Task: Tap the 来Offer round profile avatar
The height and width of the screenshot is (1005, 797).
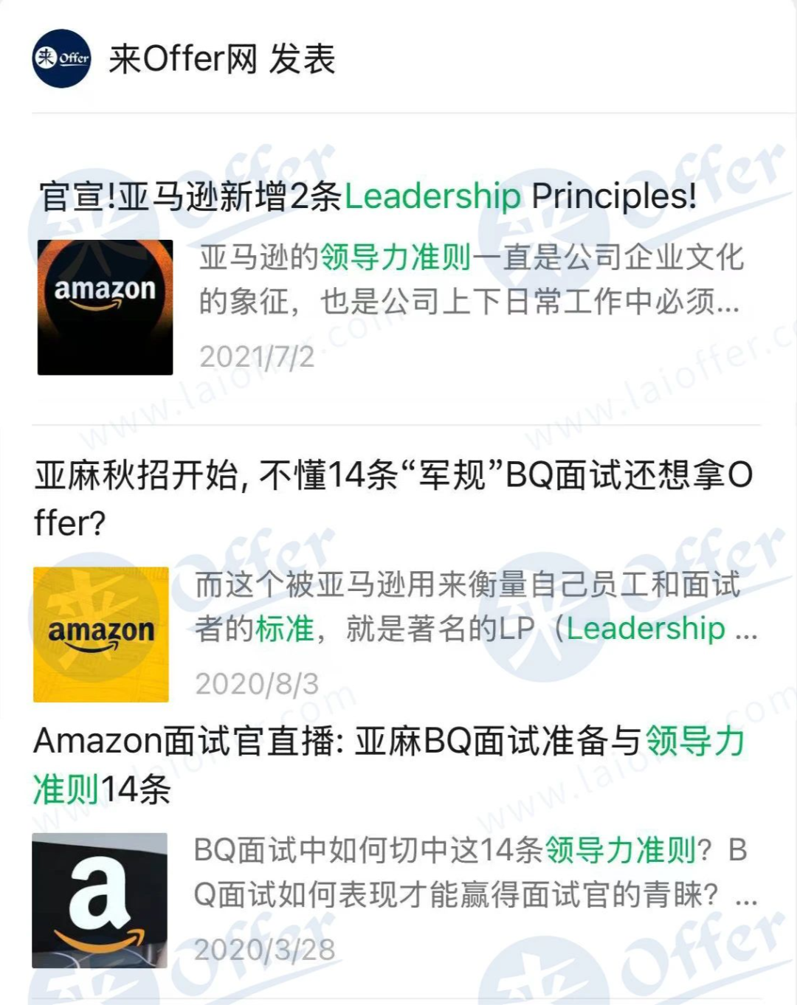Action: tap(61, 58)
